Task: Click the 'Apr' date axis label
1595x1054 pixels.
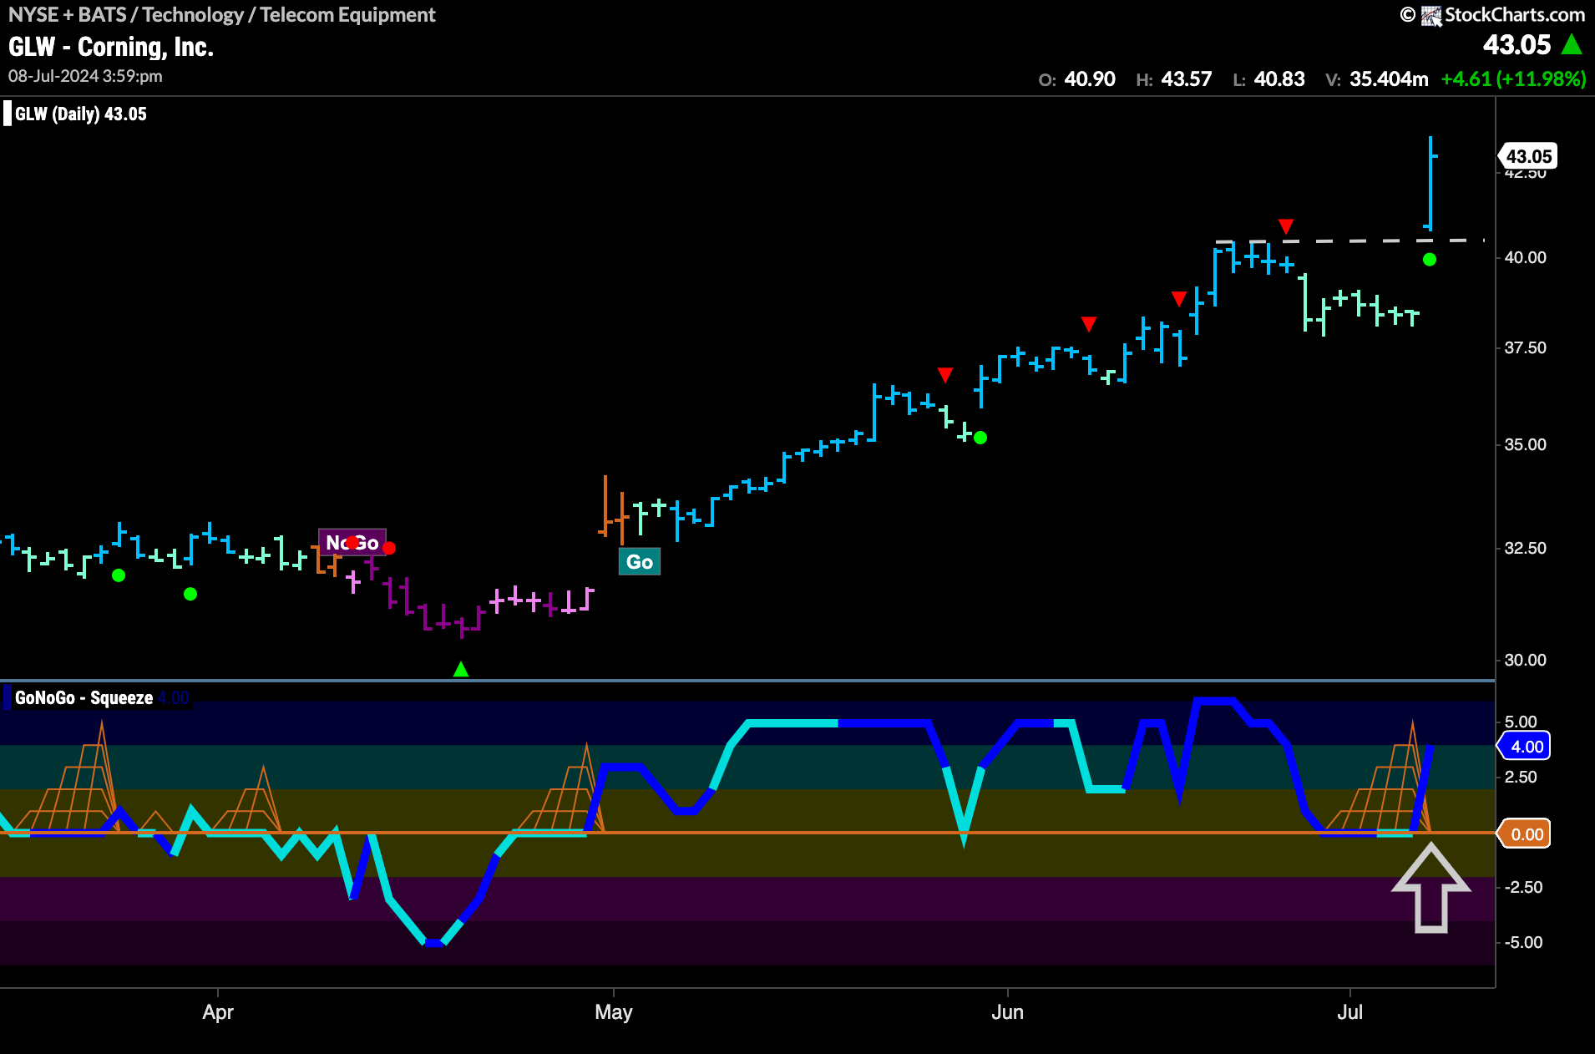Action: [218, 1012]
